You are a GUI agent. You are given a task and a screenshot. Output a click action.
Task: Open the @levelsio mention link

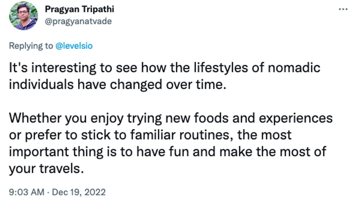74,46
